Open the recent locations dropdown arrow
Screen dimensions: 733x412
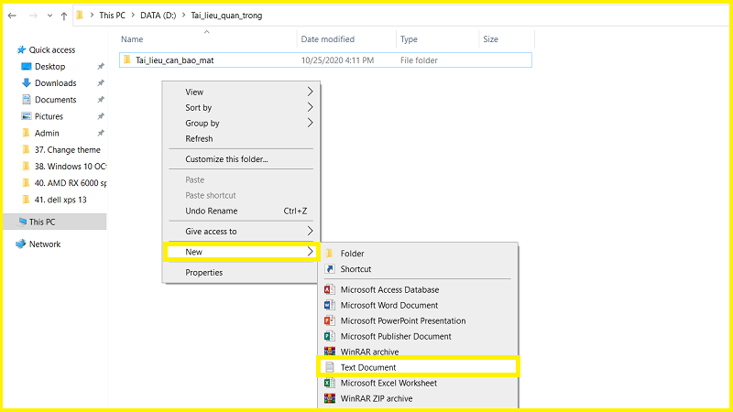(x=49, y=16)
